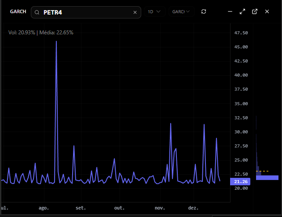Click the 'nov.' label on time axis
Screen dimensions: 282x217
[x=160, y=208]
